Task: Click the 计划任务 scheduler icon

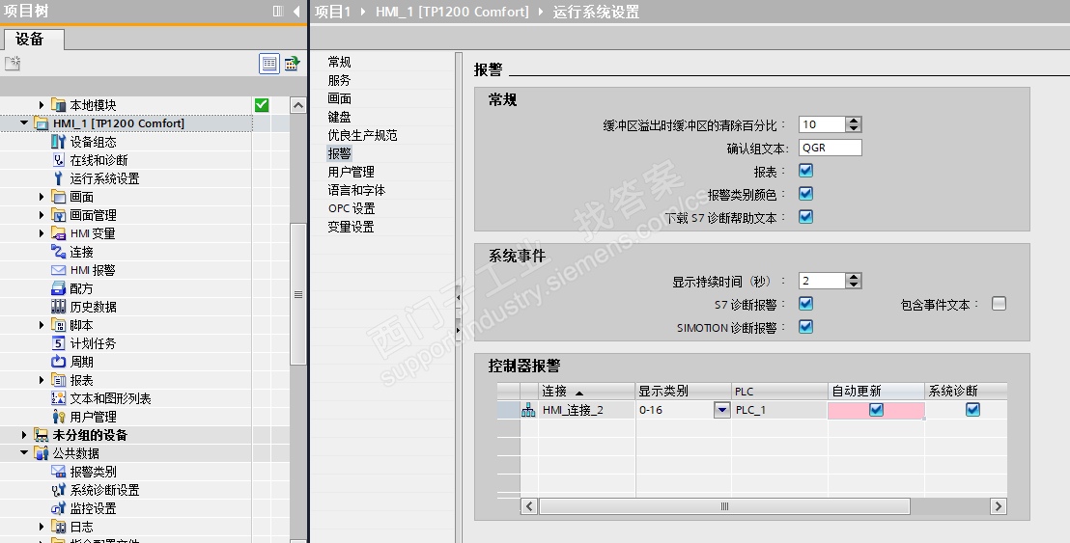Action: (x=59, y=343)
